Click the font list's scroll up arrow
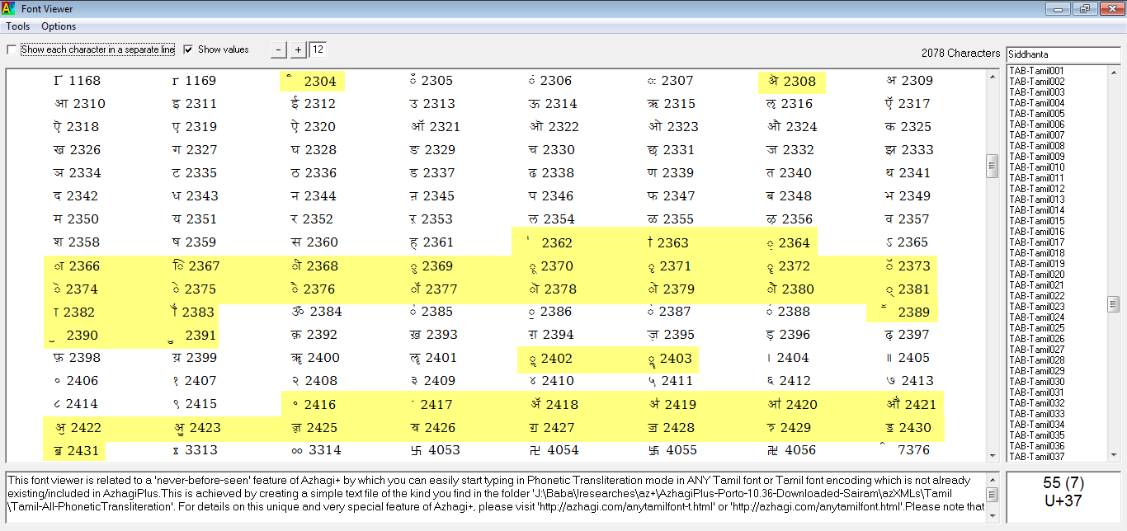Image resolution: width=1127 pixels, height=531 pixels. click(x=1113, y=73)
